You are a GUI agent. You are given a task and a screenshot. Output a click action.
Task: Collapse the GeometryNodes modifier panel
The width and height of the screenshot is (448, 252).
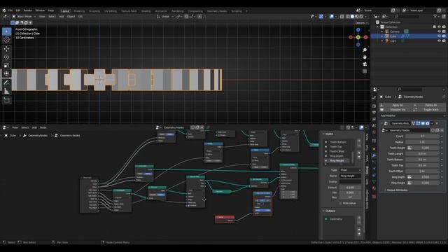(x=381, y=123)
